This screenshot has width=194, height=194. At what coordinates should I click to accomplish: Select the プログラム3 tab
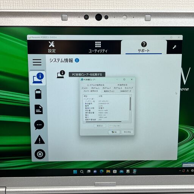(117, 88)
